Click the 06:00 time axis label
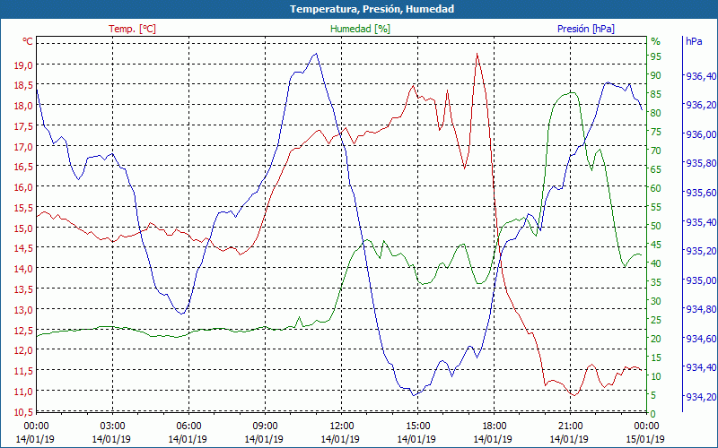Viewport: 718px width, 448px height. pyautogui.click(x=188, y=426)
